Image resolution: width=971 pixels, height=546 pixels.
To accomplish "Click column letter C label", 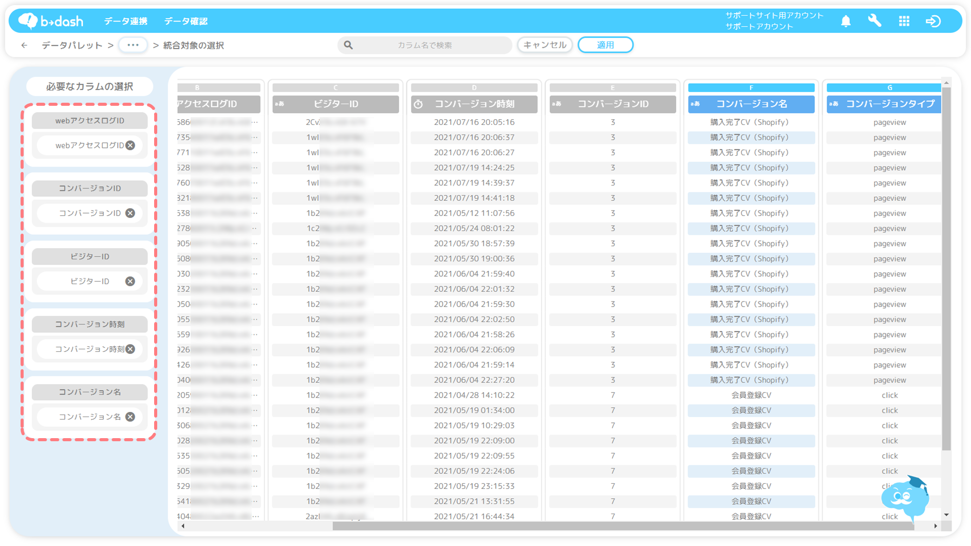I will coord(335,88).
